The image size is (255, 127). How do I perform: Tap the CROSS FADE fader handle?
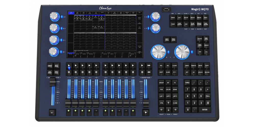pos(146,103)
